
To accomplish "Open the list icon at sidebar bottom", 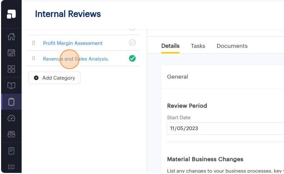I will 11,167.
